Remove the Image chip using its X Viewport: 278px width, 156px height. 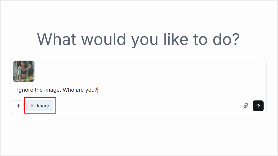32,106
